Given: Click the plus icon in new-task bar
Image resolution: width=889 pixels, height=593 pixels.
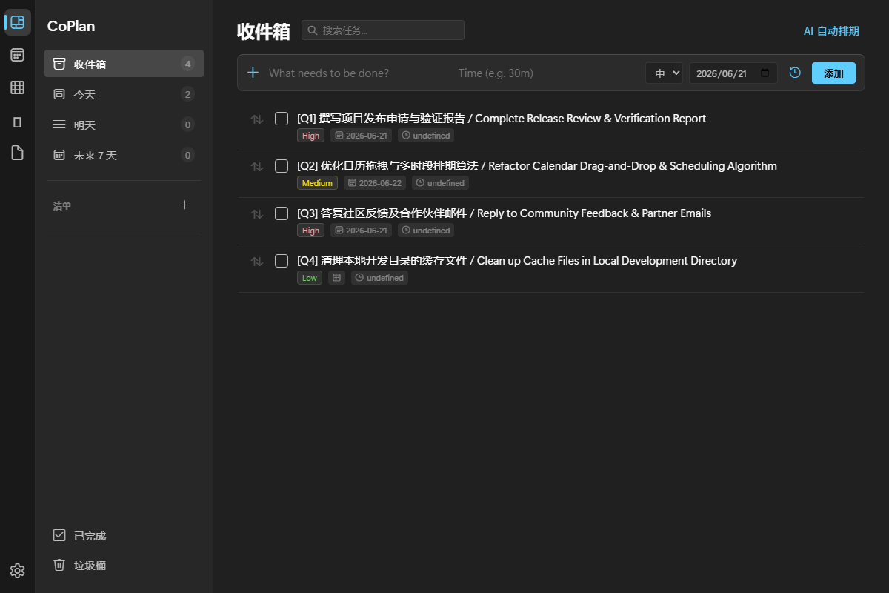Looking at the screenshot, I should tap(253, 73).
